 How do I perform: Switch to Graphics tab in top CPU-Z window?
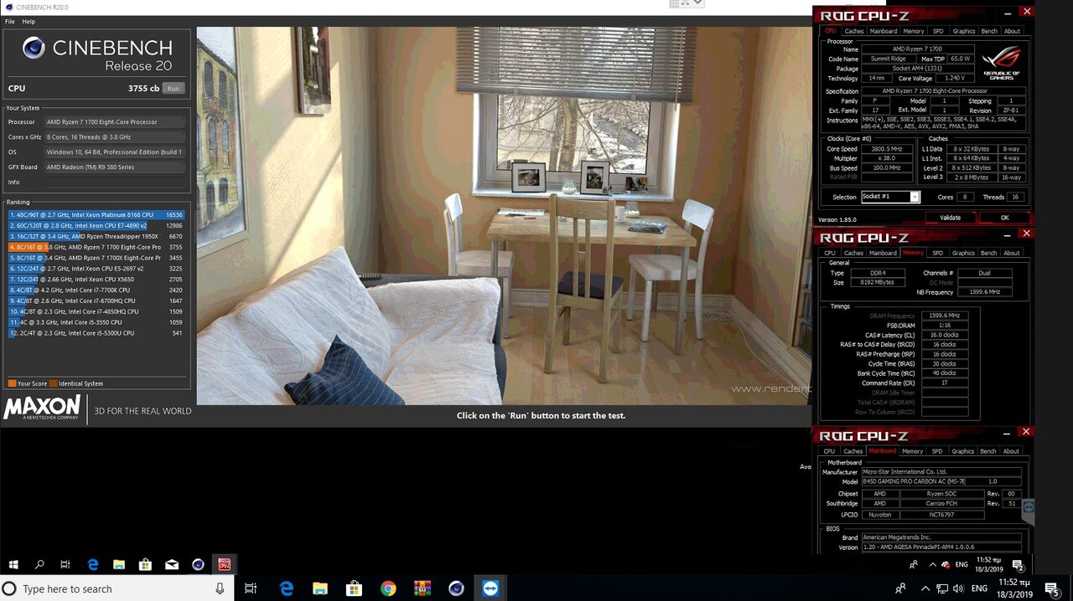pos(964,31)
